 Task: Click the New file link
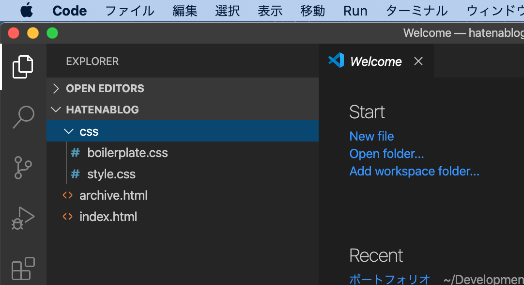pos(371,136)
